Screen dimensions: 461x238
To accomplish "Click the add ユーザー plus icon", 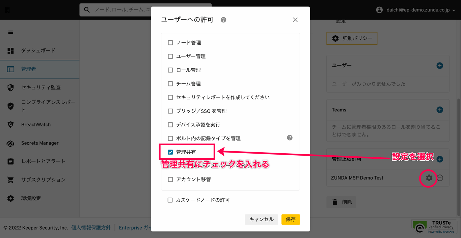I will pos(440,66).
